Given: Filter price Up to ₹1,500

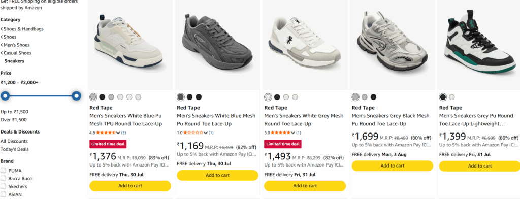Looking at the screenshot, I should tap(14, 112).
